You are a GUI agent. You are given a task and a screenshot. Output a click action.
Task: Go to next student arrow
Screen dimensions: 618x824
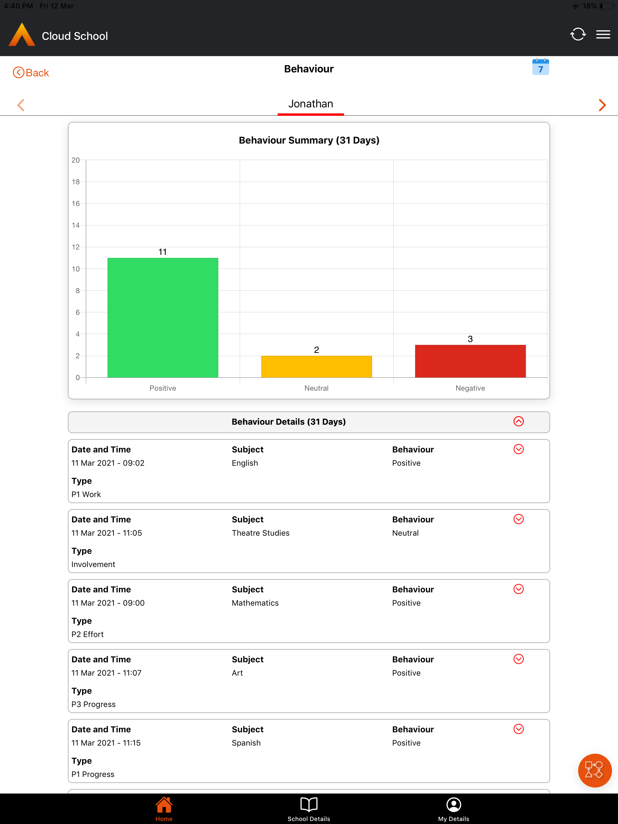[602, 105]
